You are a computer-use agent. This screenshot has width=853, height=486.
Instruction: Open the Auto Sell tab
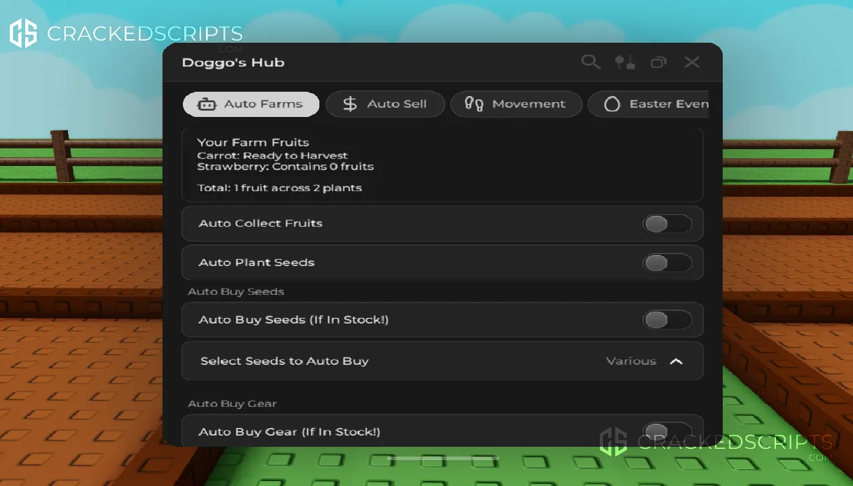click(x=386, y=104)
